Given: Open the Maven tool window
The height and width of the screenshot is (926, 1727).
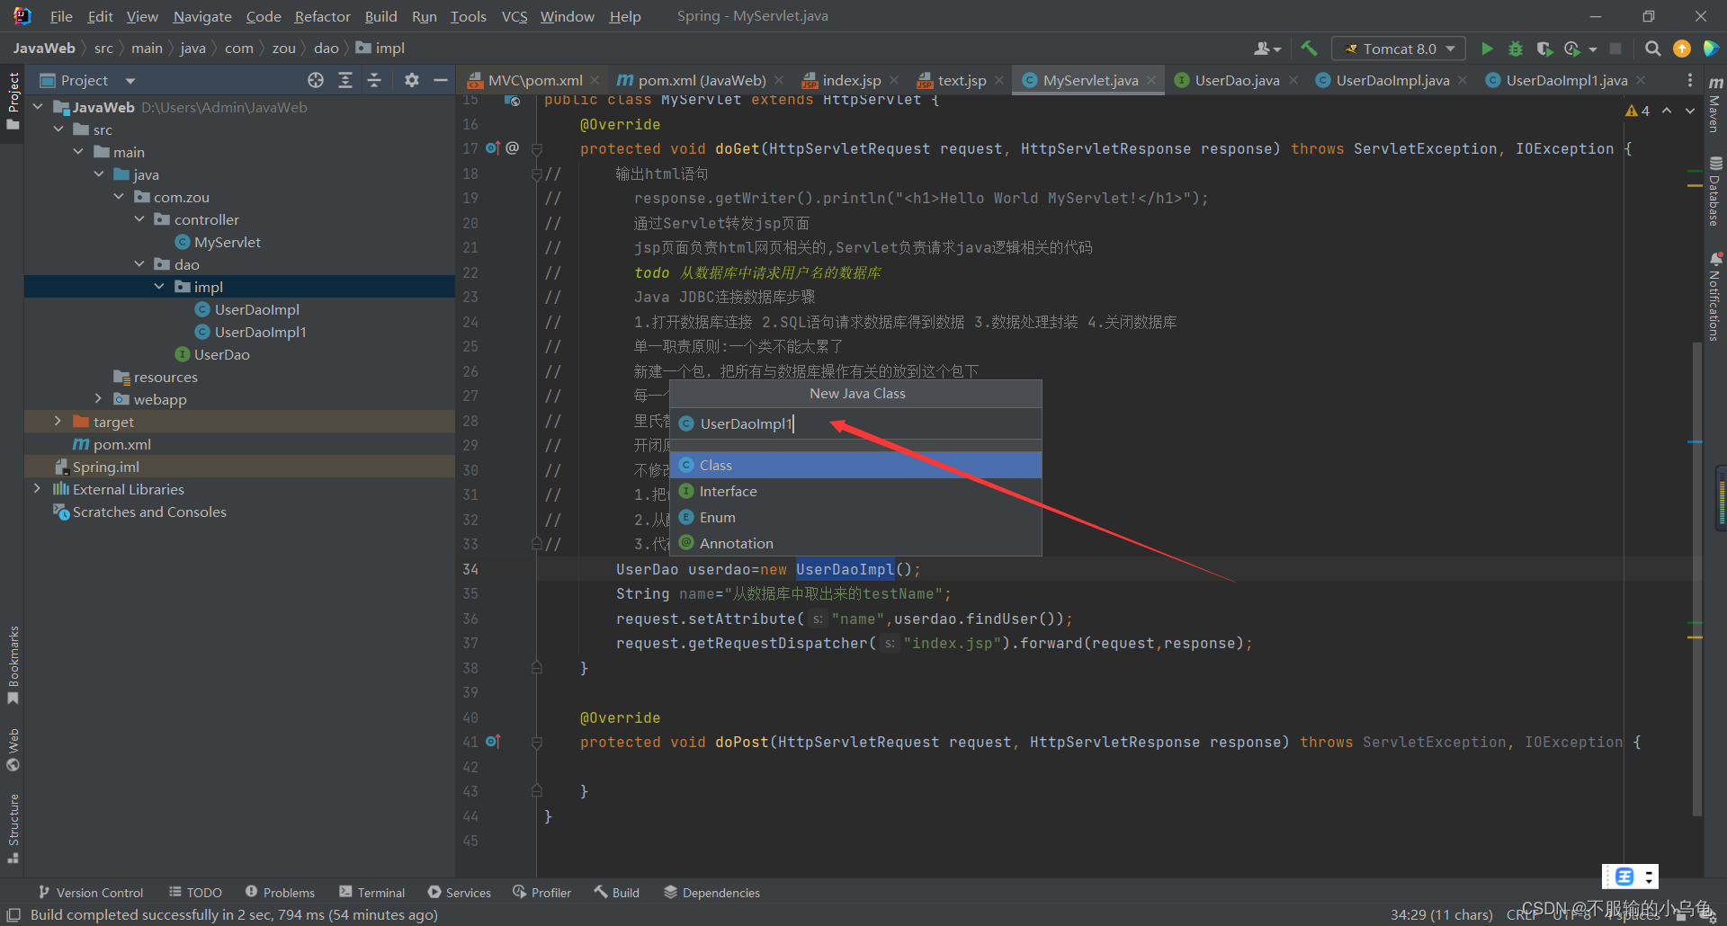Looking at the screenshot, I should pyautogui.click(x=1715, y=105).
